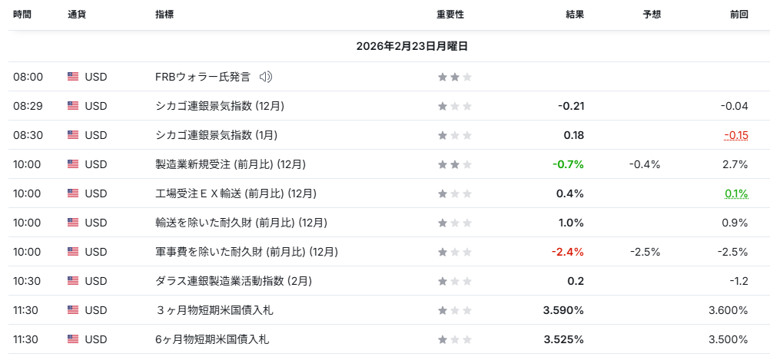Click the 結果 column header

pyautogui.click(x=575, y=15)
